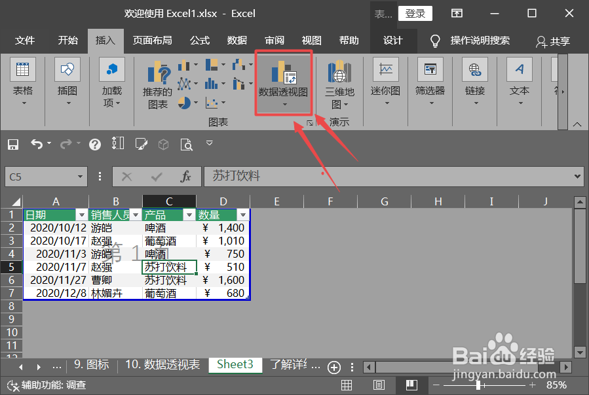Click the vertical scrollbar down arrow
Screen dimensions: 589x395
[x=580, y=352]
